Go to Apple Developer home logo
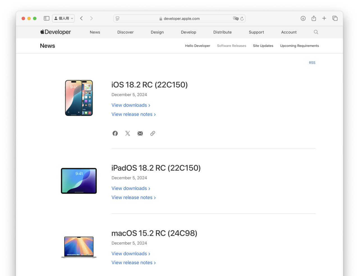 click(x=56, y=32)
